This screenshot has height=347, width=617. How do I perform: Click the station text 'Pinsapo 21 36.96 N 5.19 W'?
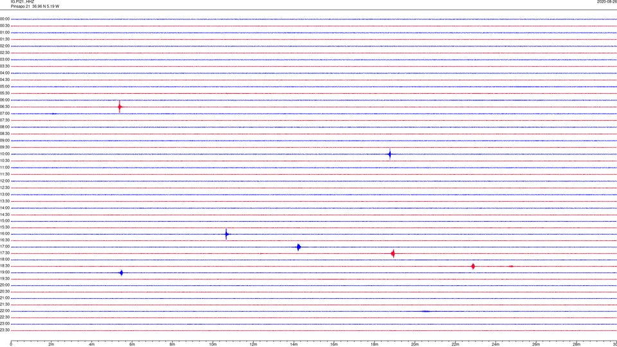tap(35, 6)
